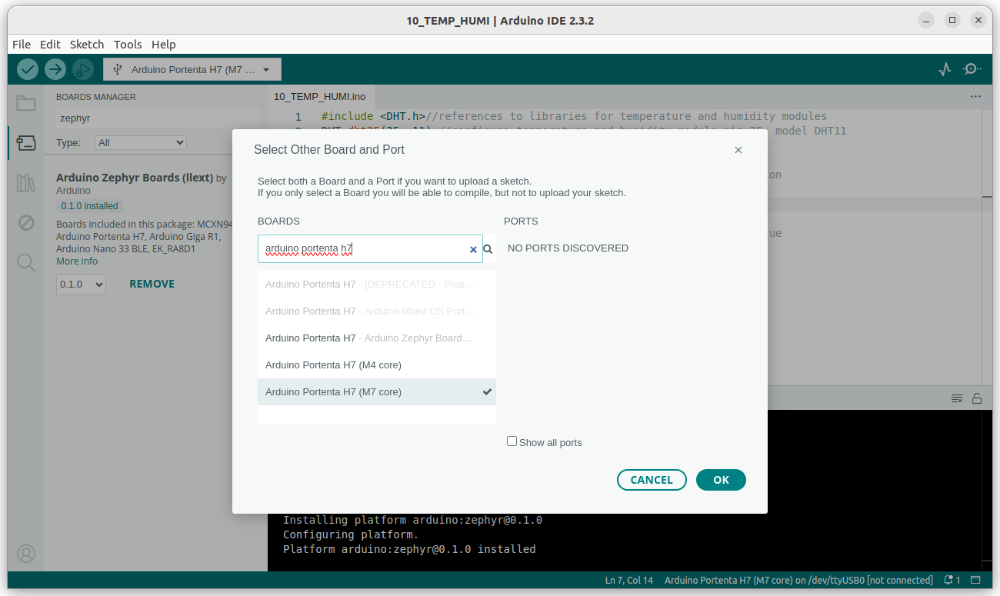
Task: Select Arduino Portenta H7 (M7 core)
Action: coord(377,392)
